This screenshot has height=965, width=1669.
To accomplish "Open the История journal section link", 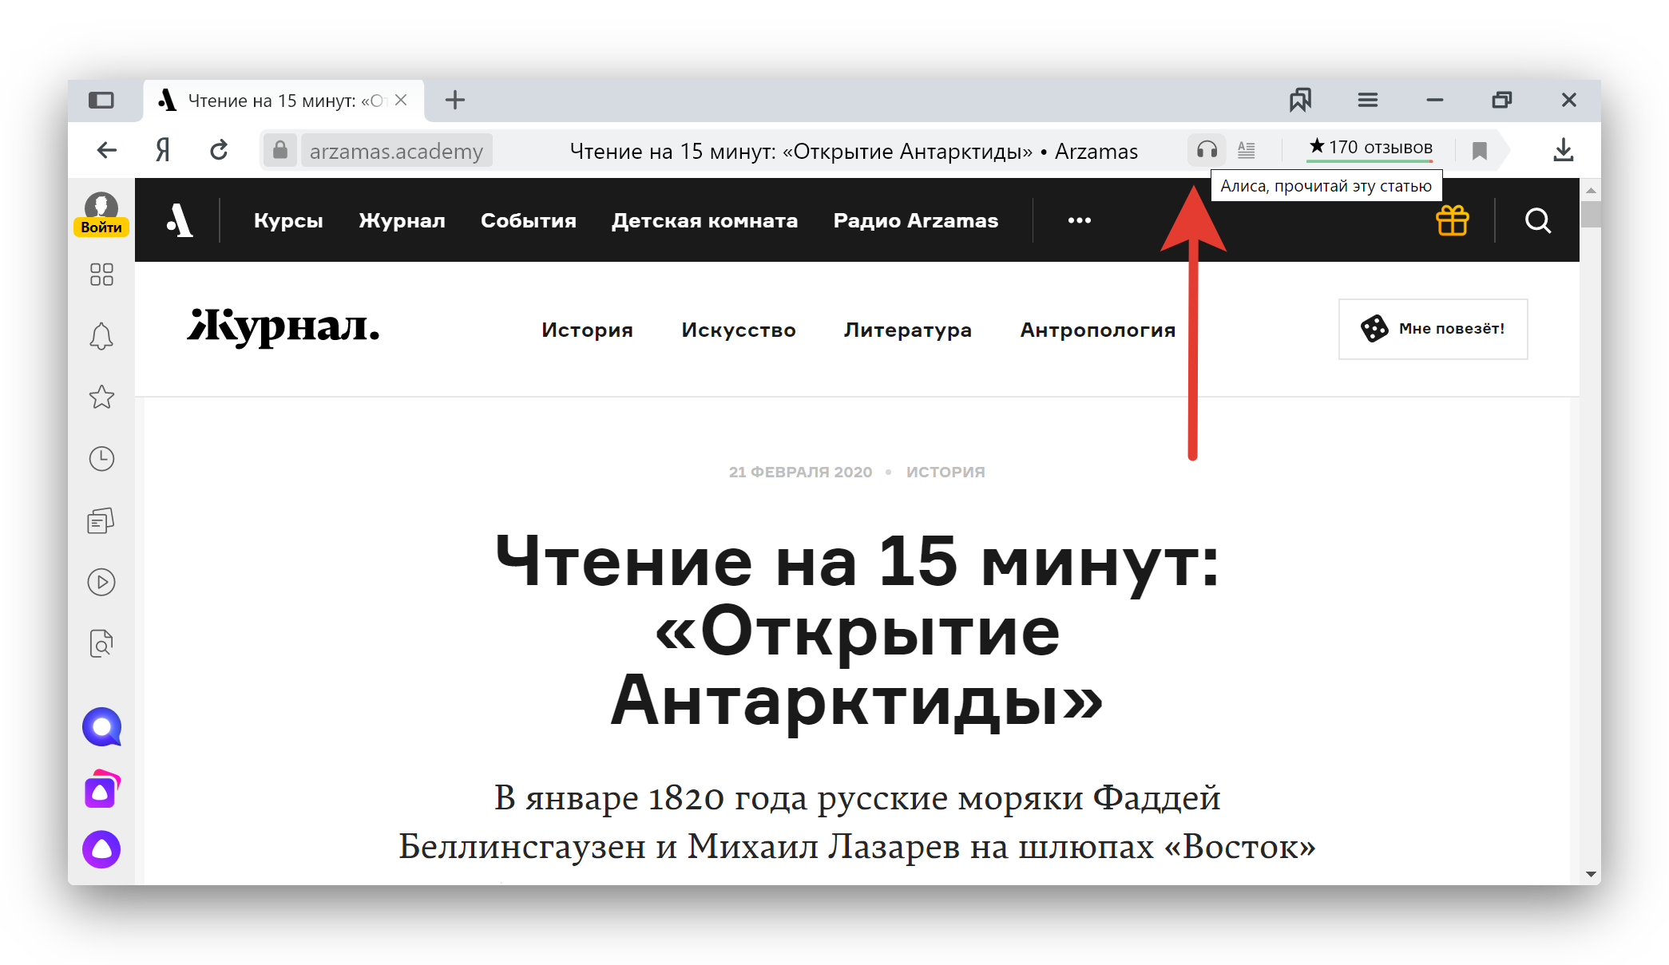I will click(x=587, y=330).
